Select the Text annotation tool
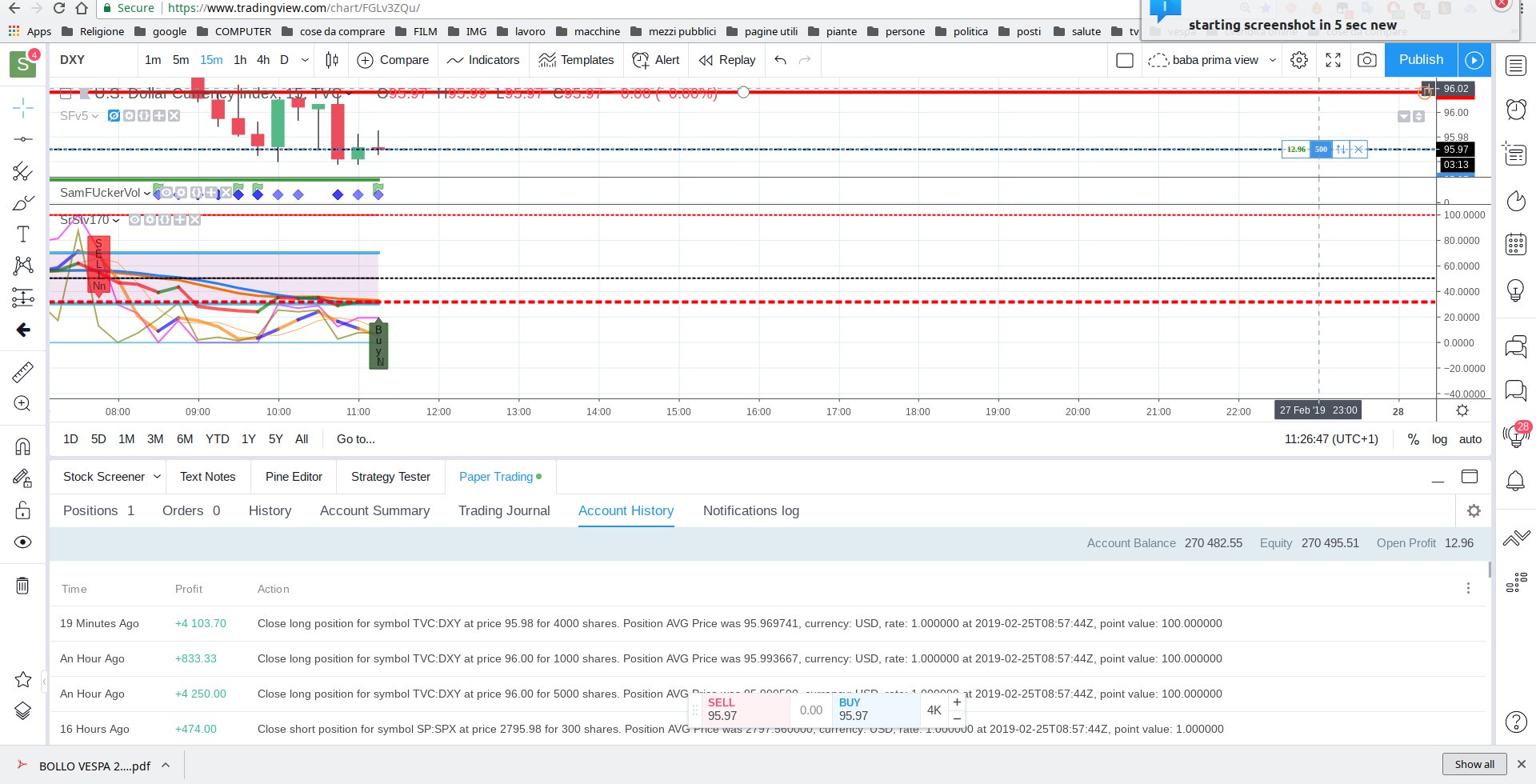Image resolution: width=1536 pixels, height=784 pixels. (22, 234)
